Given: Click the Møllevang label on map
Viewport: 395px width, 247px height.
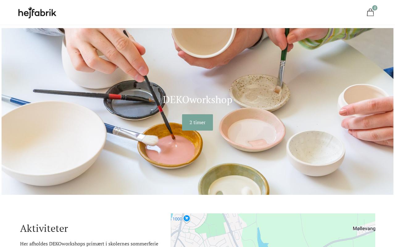Looking at the screenshot, I should coord(364,228).
